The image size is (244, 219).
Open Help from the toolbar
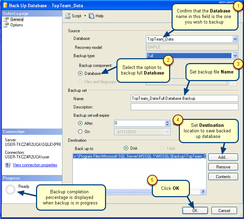coord(91,16)
